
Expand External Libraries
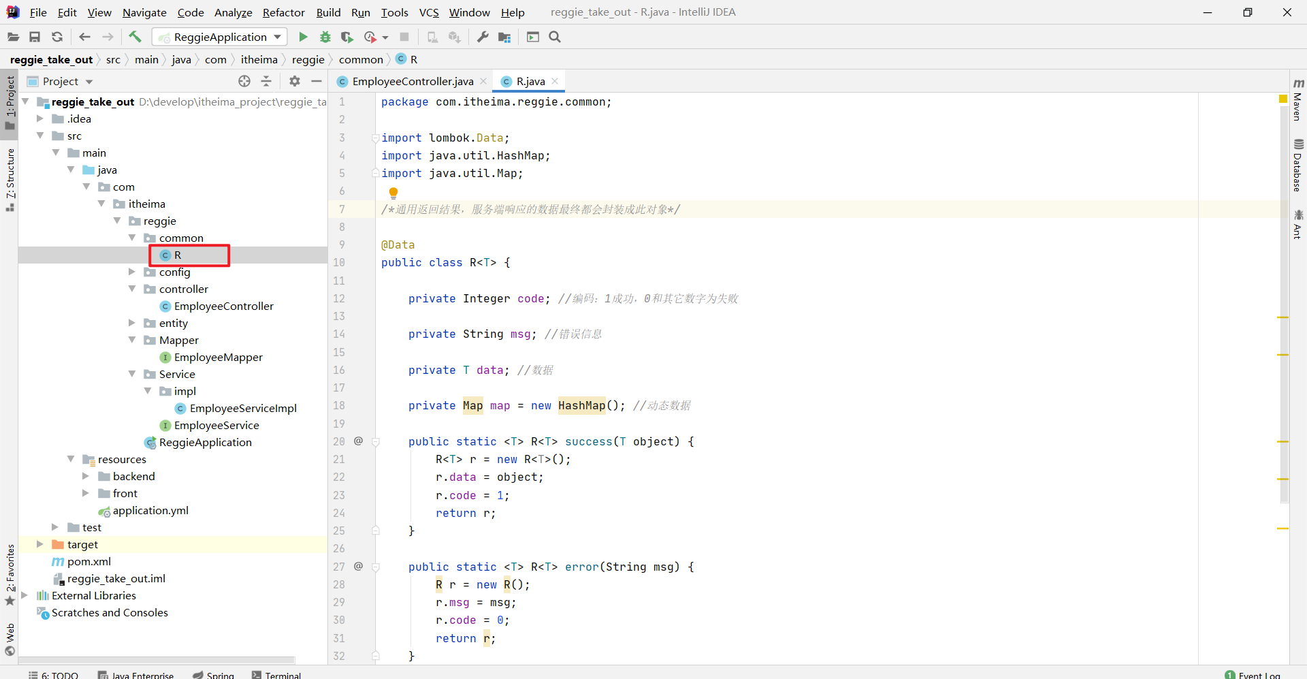click(25, 595)
